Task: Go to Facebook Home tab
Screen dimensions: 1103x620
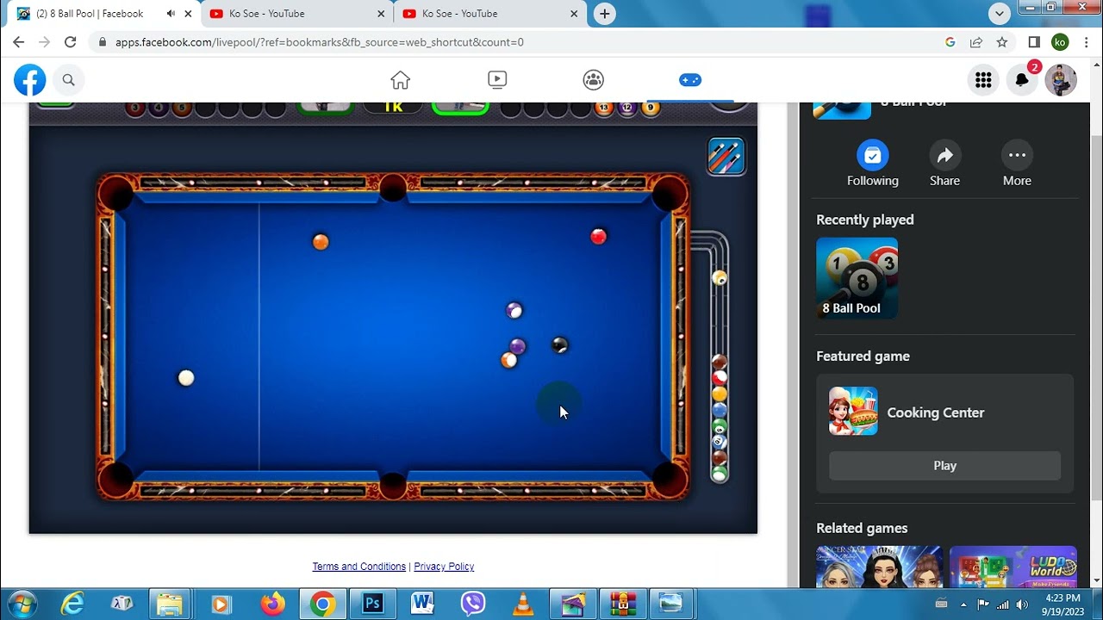Action: point(400,80)
